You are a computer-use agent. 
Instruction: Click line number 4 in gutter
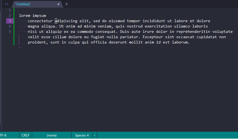click(10, 26)
